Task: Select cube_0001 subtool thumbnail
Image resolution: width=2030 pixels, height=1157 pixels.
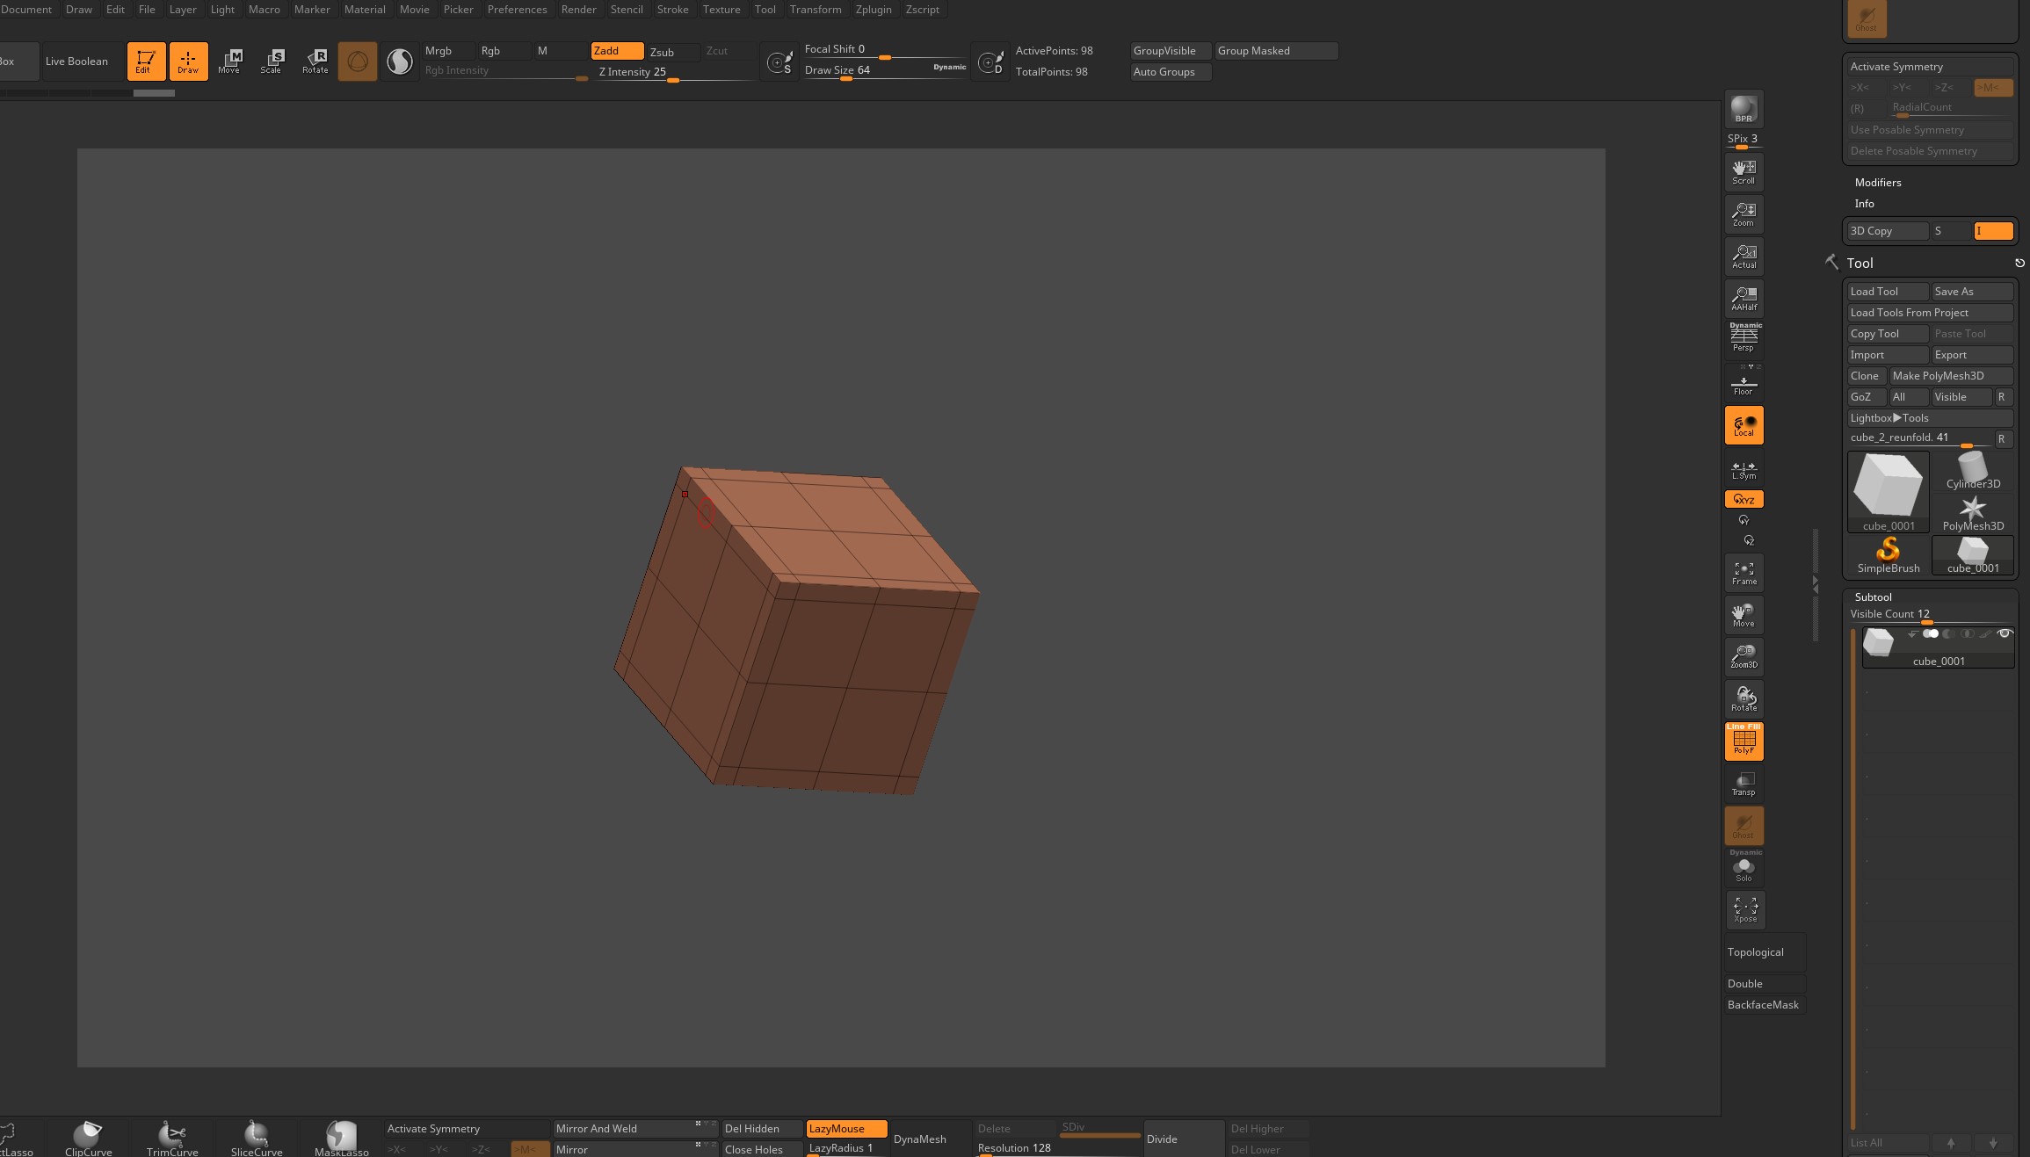Action: point(1878,642)
